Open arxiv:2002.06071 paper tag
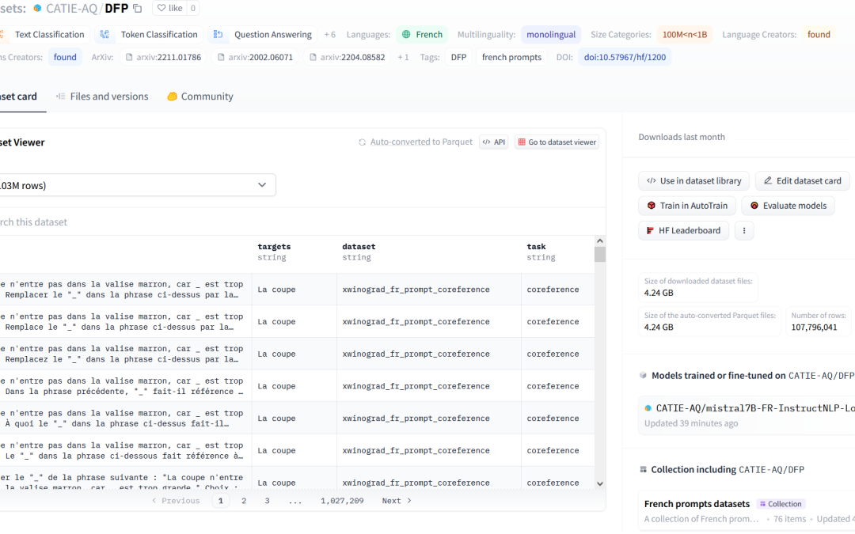The width and height of the screenshot is (855, 534). coord(255,57)
